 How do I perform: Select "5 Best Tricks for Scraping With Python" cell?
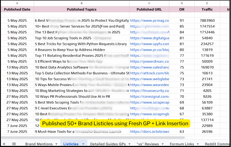click(x=81, y=44)
